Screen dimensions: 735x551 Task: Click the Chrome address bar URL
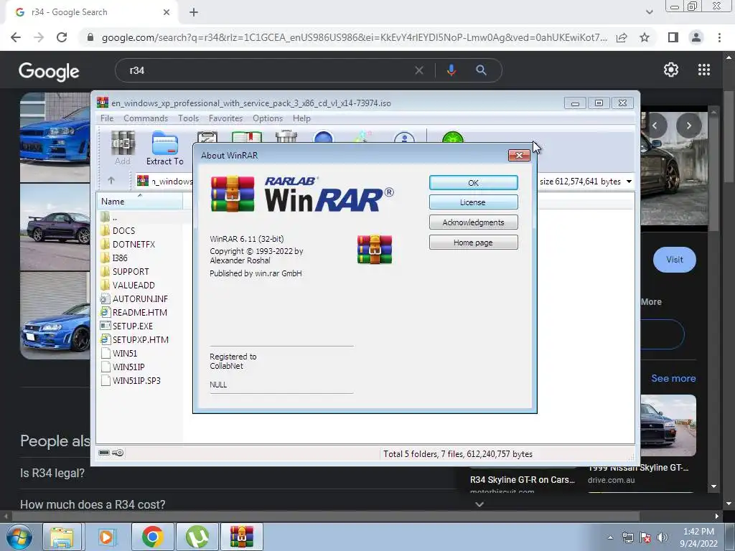pos(354,37)
